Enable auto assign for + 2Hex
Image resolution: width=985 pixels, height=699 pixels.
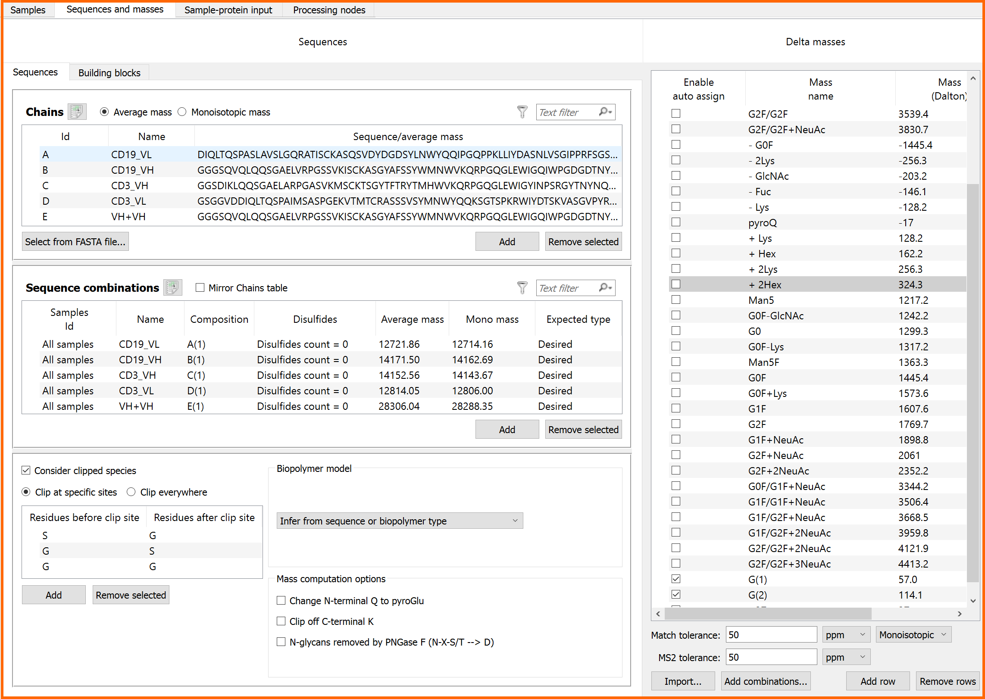[x=676, y=284]
